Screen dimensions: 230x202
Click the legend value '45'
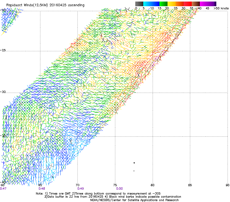click(x=207, y=8)
